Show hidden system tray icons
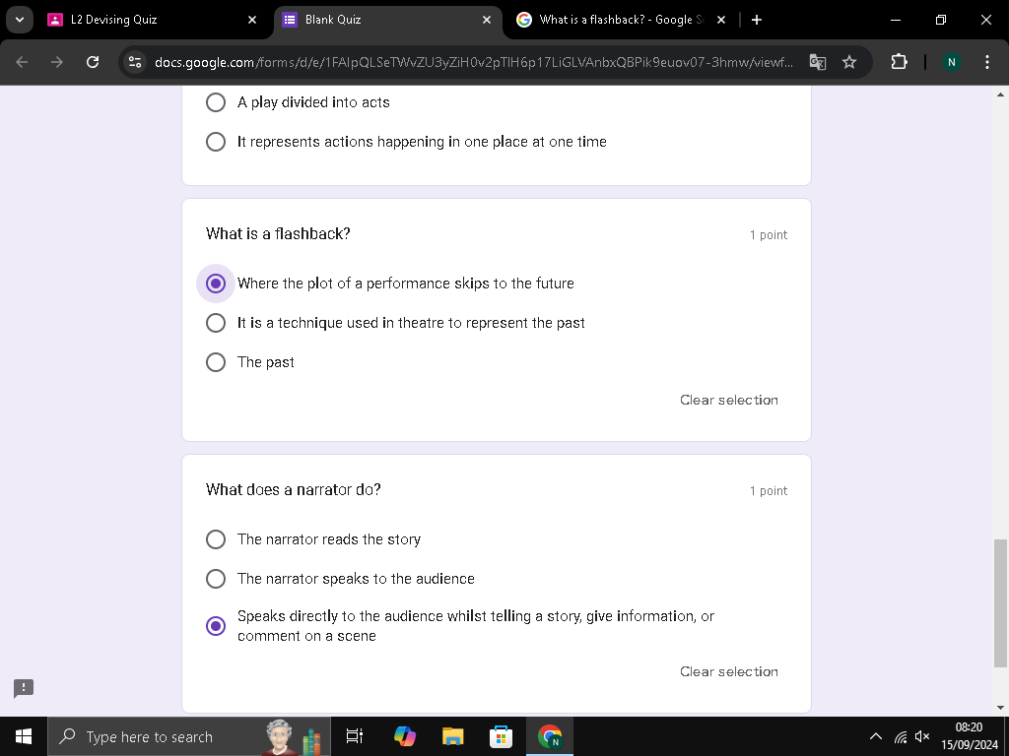 click(x=876, y=736)
